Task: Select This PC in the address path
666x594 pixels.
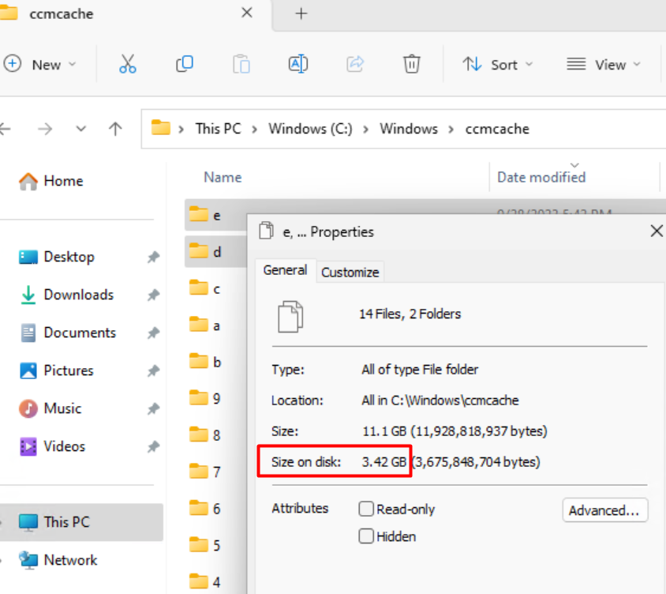Action: (x=218, y=129)
